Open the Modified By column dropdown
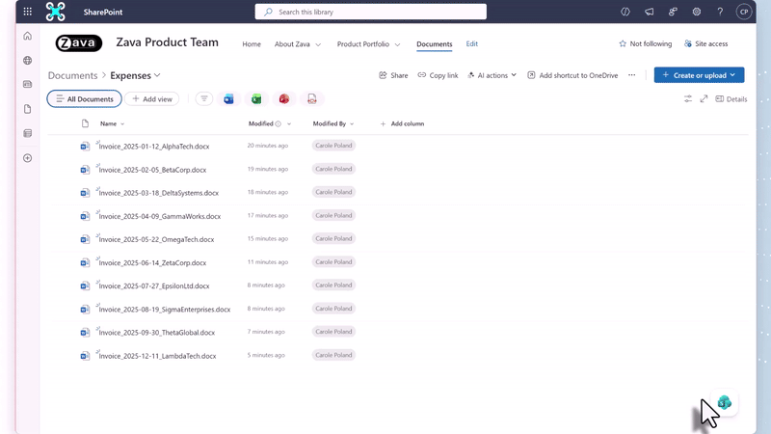 pyautogui.click(x=352, y=124)
